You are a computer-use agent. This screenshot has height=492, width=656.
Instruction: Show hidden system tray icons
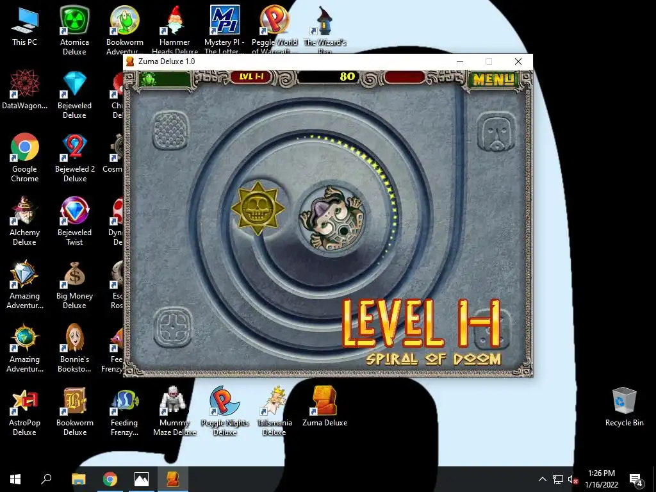pyautogui.click(x=542, y=479)
